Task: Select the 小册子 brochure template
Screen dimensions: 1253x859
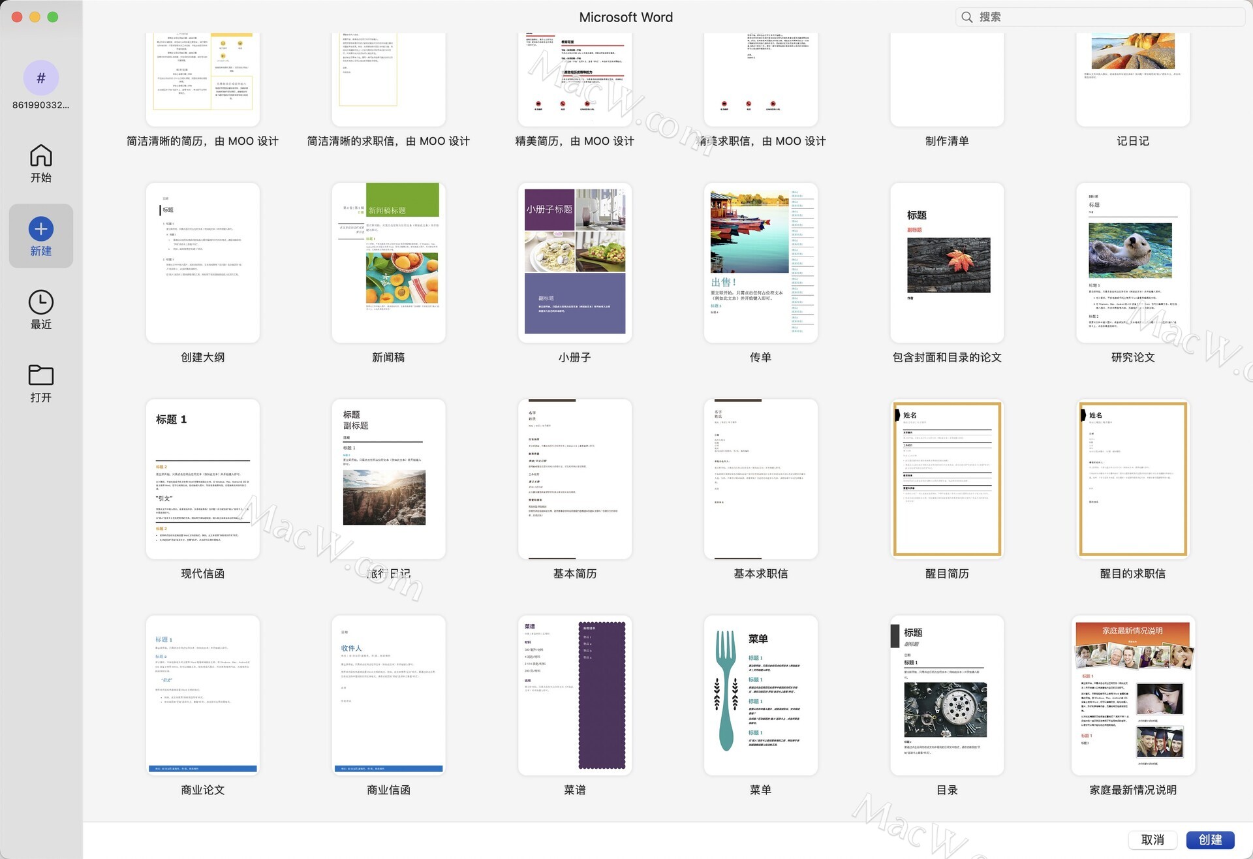Action: (575, 262)
